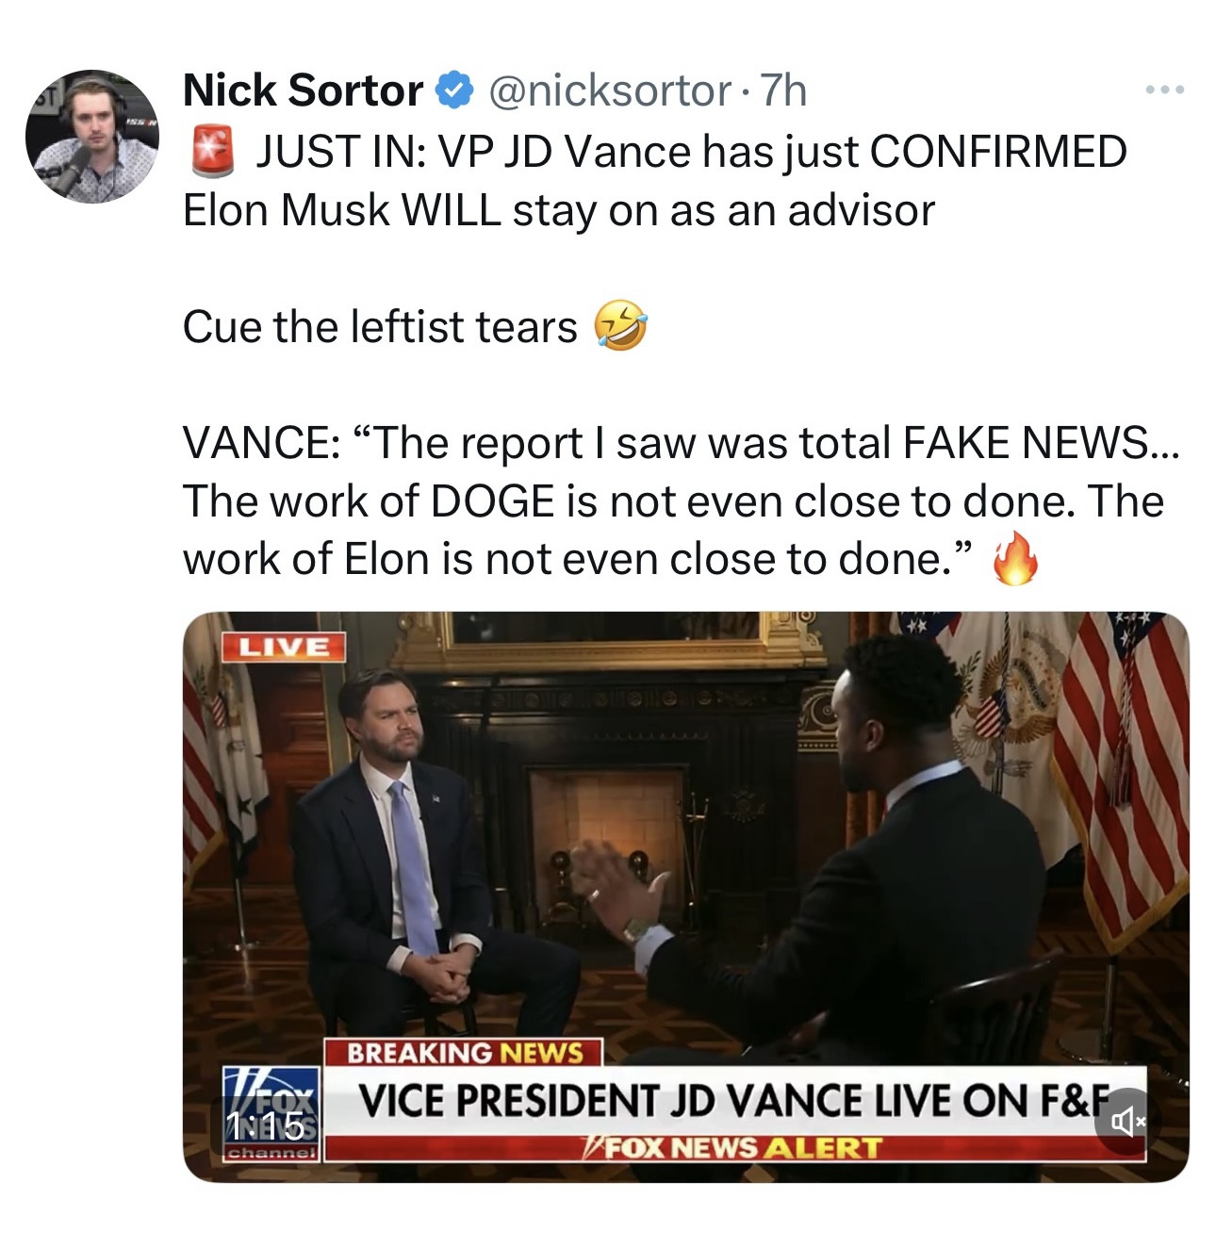Click the Fox News channel logo
1216x1247 pixels.
tap(272, 1112)
